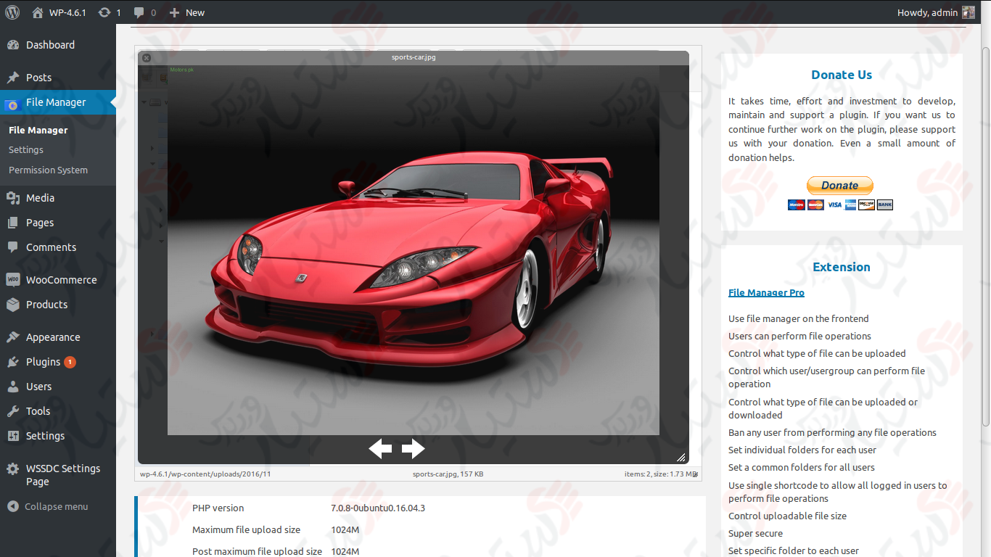Open the updates icon in admin bar
991x557 pixels.
pos(109,12)
